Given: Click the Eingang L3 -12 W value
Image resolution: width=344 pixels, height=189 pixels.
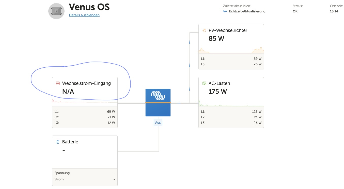Looking at the screenshot, I should tap(111, 123).
